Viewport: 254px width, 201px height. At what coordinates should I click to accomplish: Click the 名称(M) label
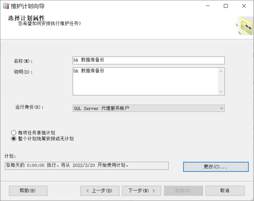click(23, 61)
